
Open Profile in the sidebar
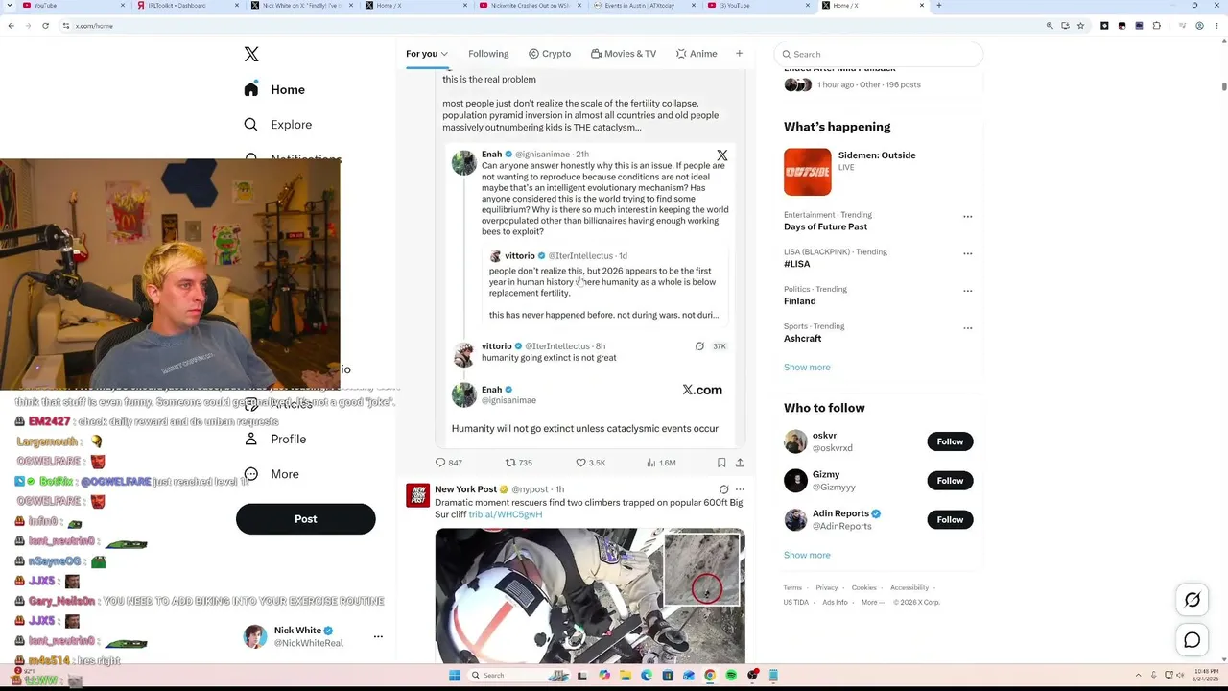point(274,440)
